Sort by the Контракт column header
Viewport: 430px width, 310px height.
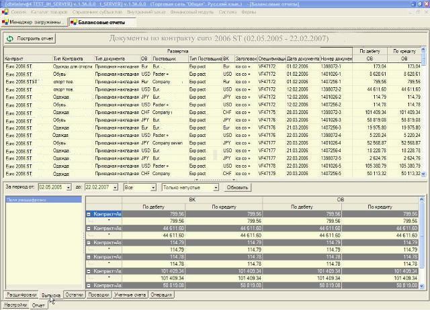click(x=28, y=58)
